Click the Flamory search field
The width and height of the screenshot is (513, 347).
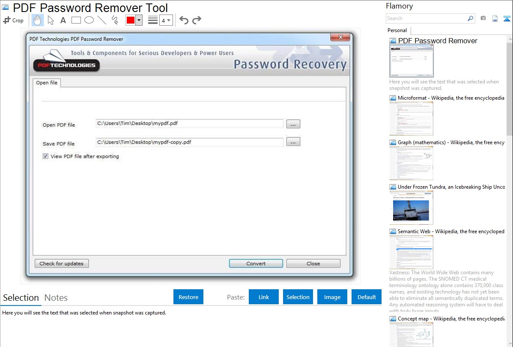(427, 18)
